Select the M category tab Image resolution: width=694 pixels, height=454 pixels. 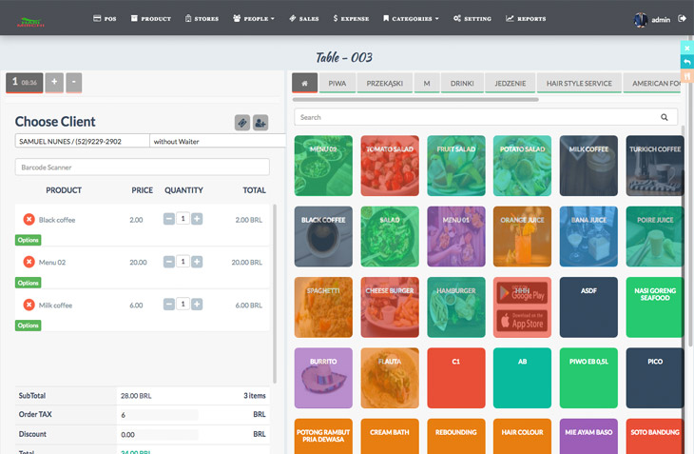click(427, 83)
